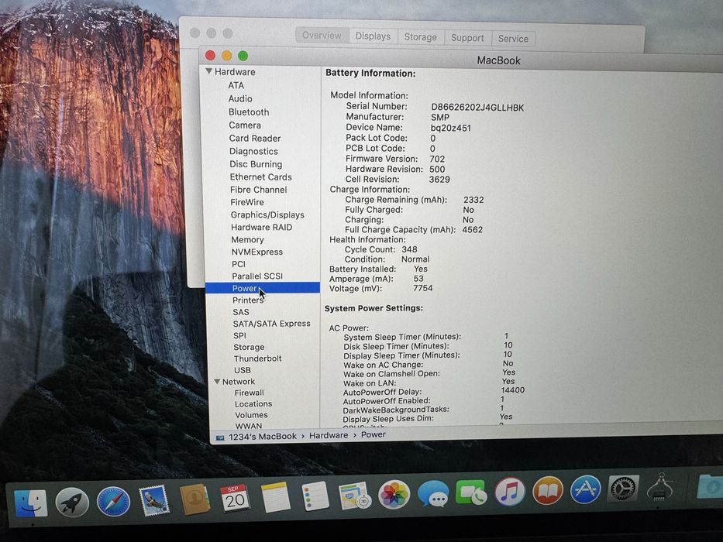Open Calendar icon showing SEP 20
Image resolution: width=723 pixels, height=542 pixels.
click(x=235, y=498)
